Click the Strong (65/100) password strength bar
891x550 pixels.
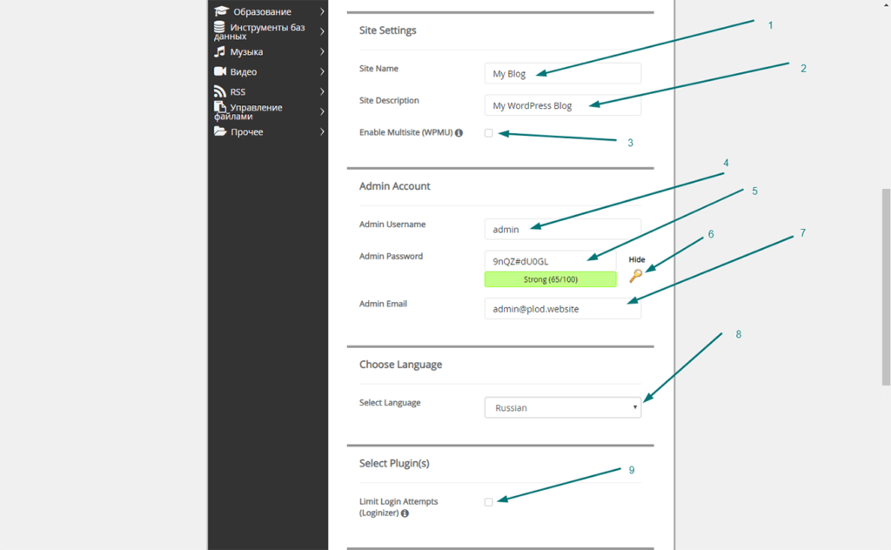(550, 279)
